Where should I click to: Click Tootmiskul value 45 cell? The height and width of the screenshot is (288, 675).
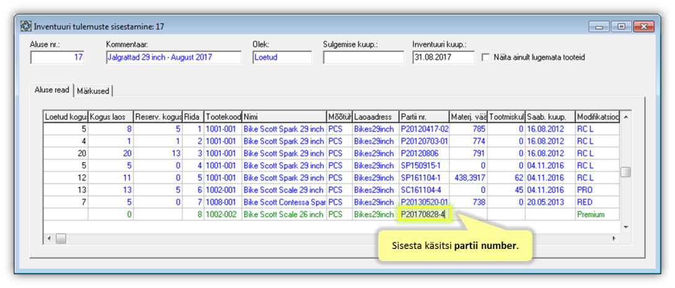point(506,190)
